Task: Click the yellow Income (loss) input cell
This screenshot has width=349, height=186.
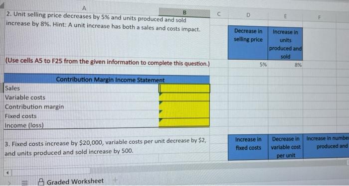Action: pos(184,122)
